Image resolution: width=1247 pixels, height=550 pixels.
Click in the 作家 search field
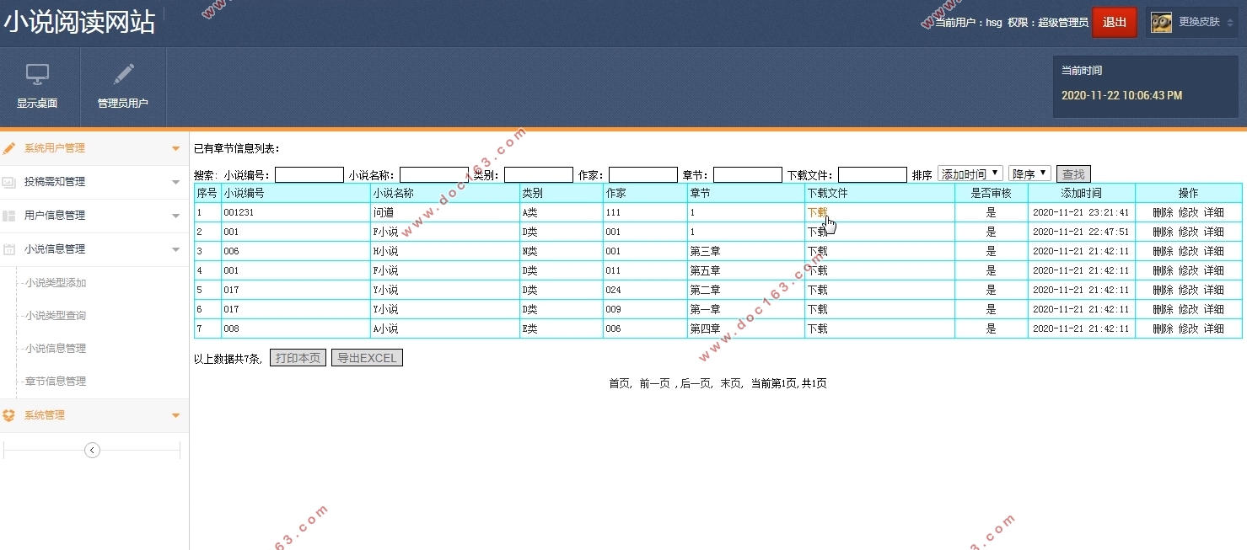click(x=643, y=175)
